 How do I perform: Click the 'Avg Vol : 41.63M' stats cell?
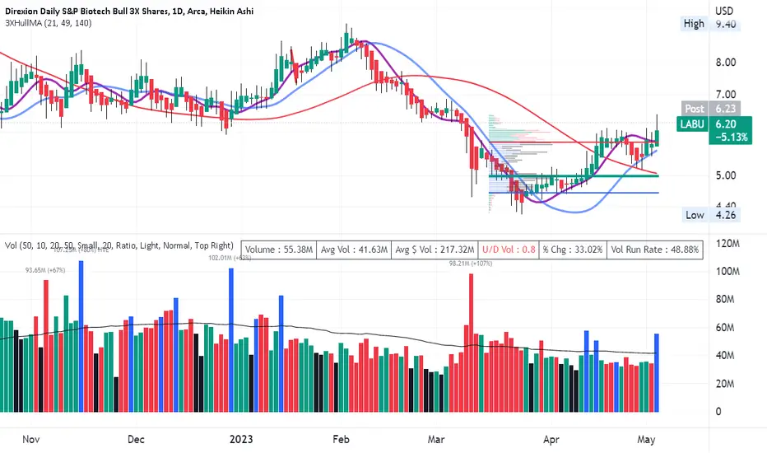point(354,250)
